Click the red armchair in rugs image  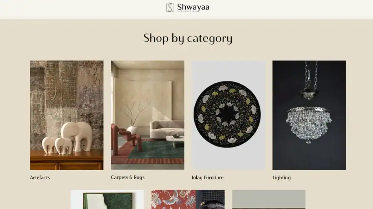[126, 138]
